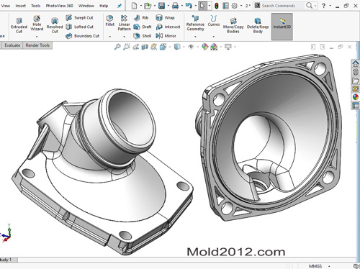Click the Print icon
This screenshot has height=269, width=360.
tap(175, 6)
